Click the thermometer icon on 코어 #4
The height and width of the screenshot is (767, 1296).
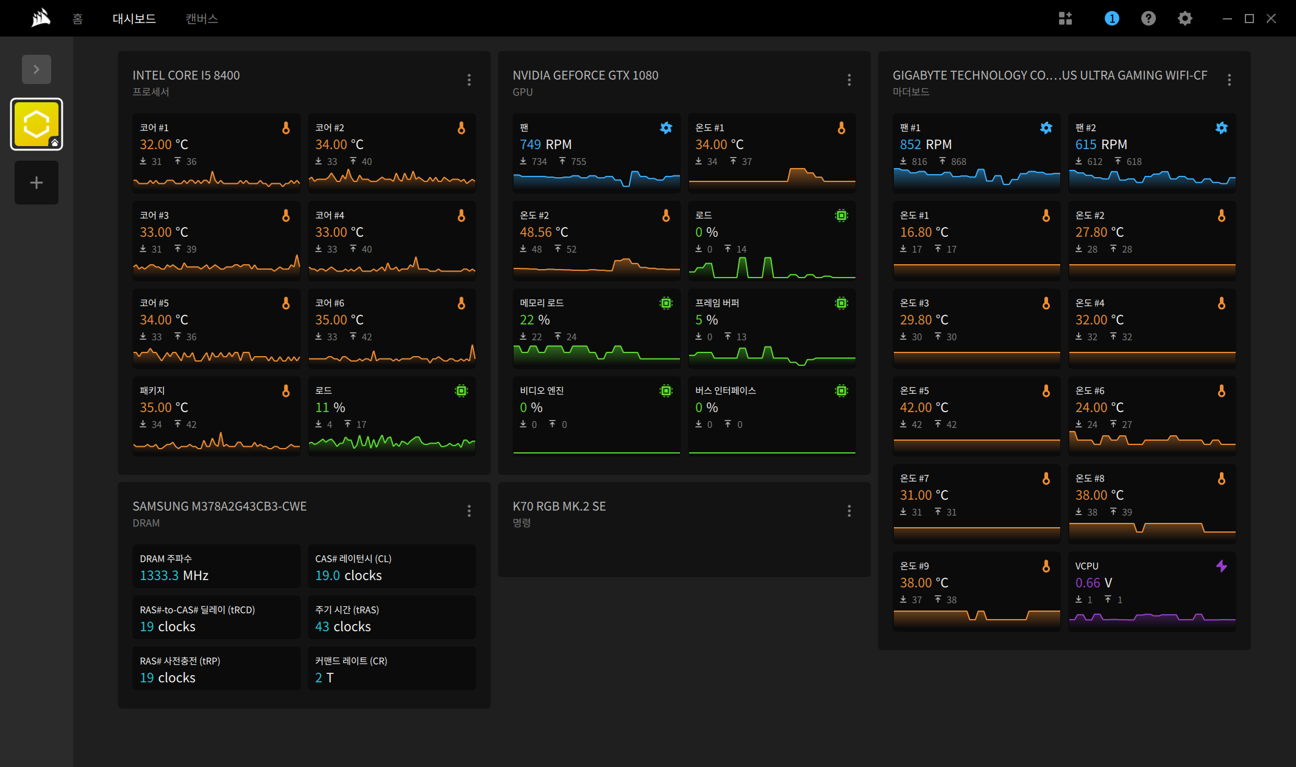pyautogui.click(x=461, y=215)
